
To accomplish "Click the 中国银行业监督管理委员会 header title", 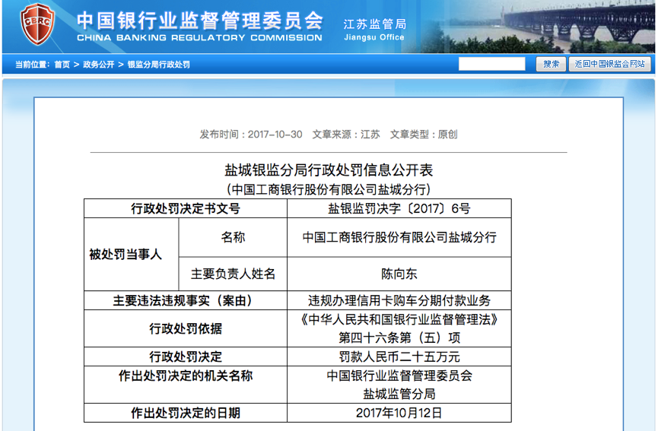I will (200, 21).
